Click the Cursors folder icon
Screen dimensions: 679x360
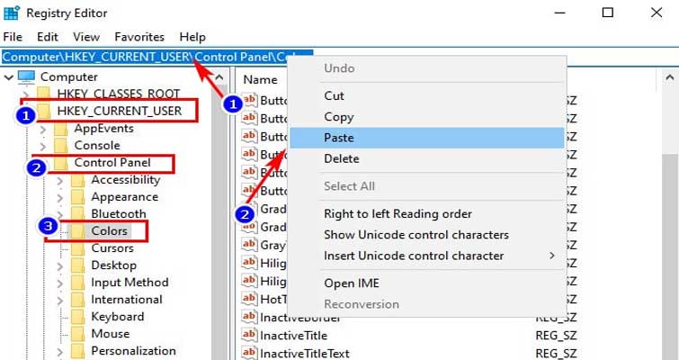pos(78,248)
